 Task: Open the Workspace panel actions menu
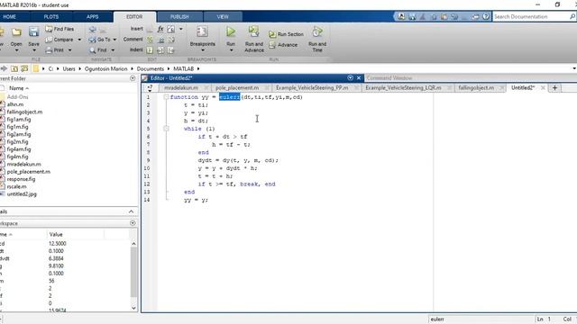tap(133, 223)
